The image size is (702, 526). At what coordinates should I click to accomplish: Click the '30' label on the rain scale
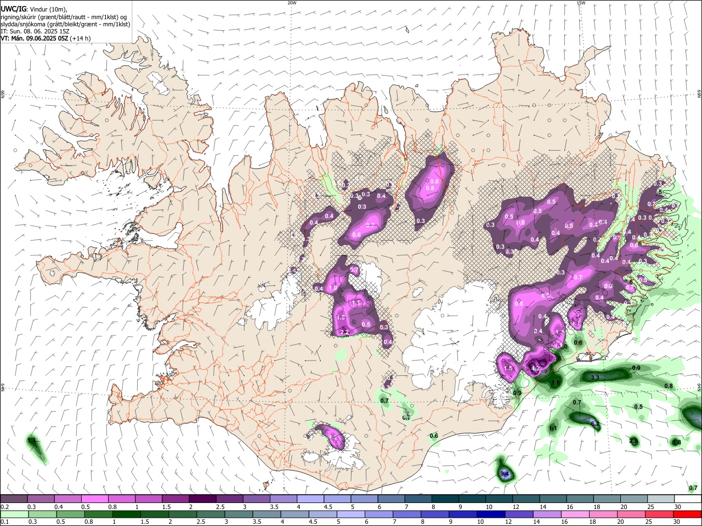tap(678, 522)
